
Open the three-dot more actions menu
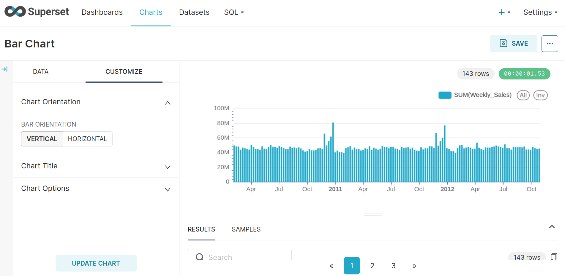550,44
